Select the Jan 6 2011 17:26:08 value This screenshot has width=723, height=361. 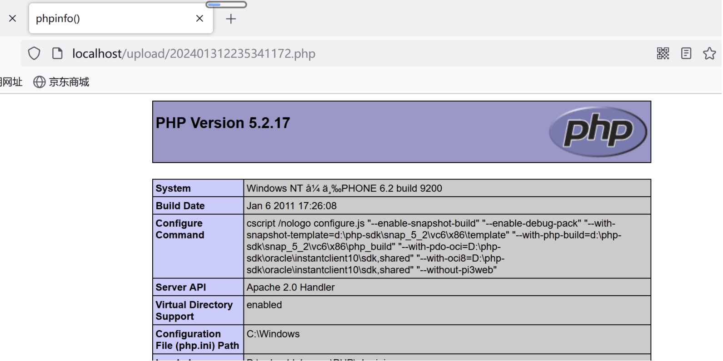(292, 206)
